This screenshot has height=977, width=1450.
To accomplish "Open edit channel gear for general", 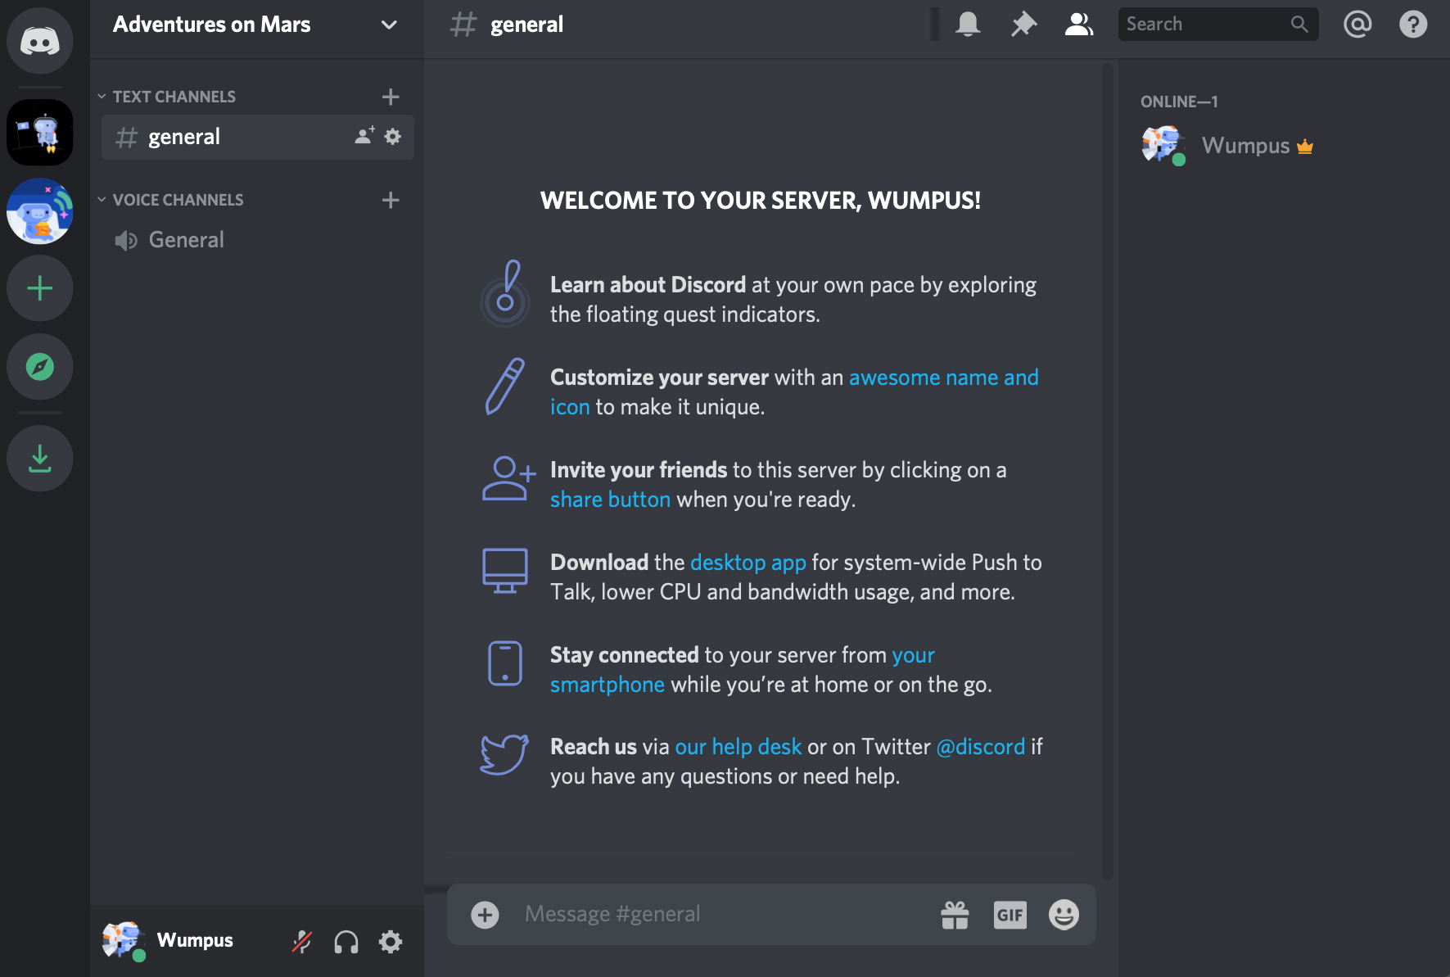I will pos(393,136).
